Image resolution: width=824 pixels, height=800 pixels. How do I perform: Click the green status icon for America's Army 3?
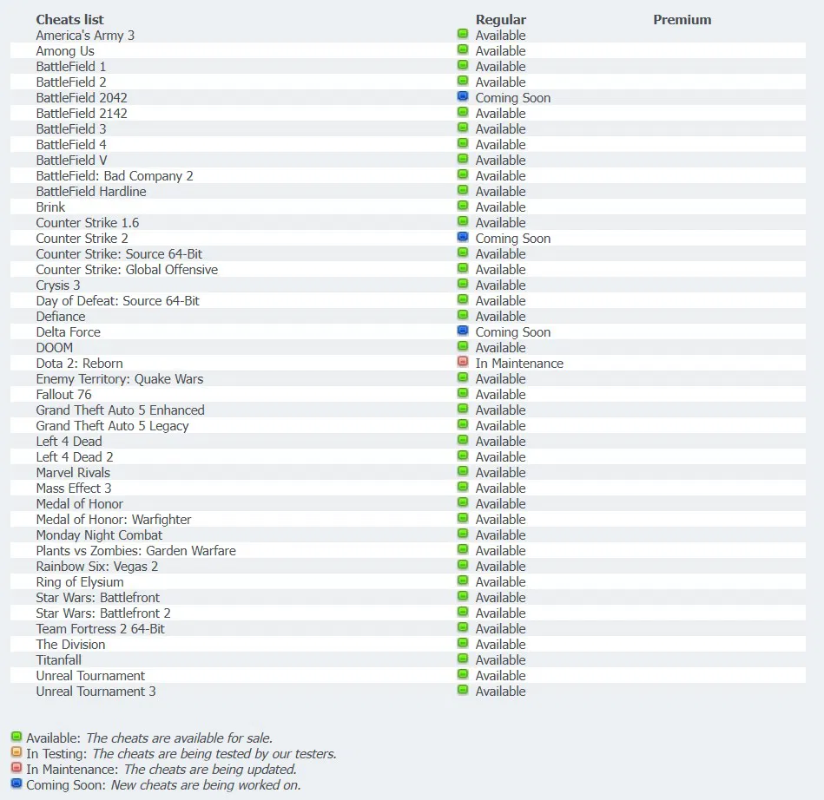click(463, 34)
